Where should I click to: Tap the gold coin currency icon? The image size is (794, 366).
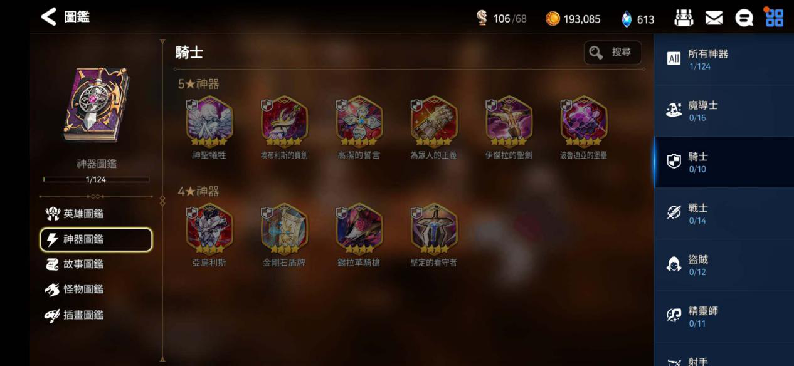point(553,19)
